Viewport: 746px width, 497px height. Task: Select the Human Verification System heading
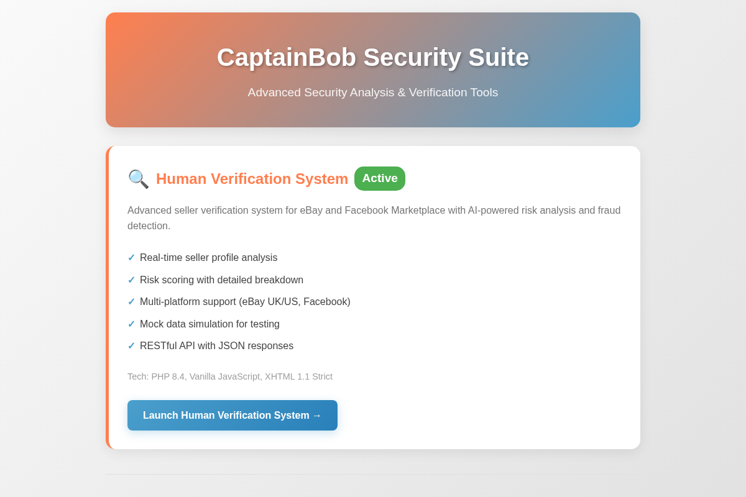(252, 179)
